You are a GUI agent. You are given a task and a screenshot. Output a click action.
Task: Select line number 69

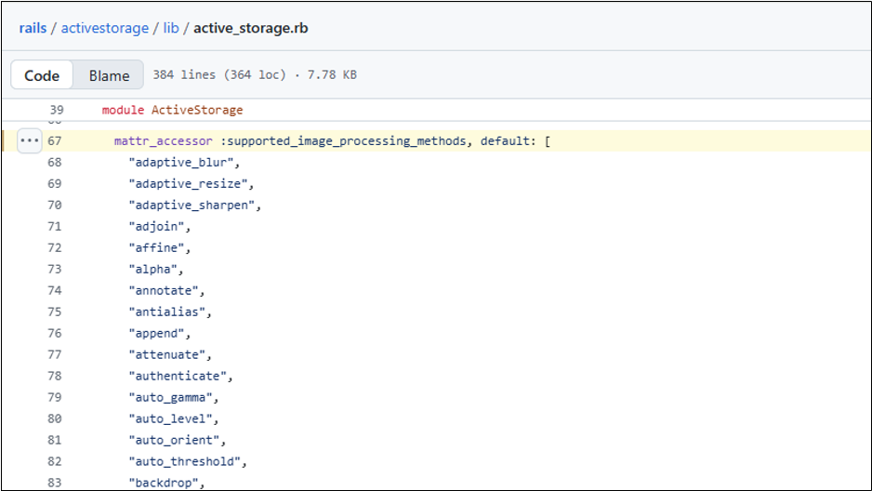point(55,183)
